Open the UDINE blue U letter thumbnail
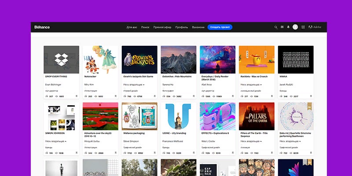352x176 pixels. click(179, 116)
